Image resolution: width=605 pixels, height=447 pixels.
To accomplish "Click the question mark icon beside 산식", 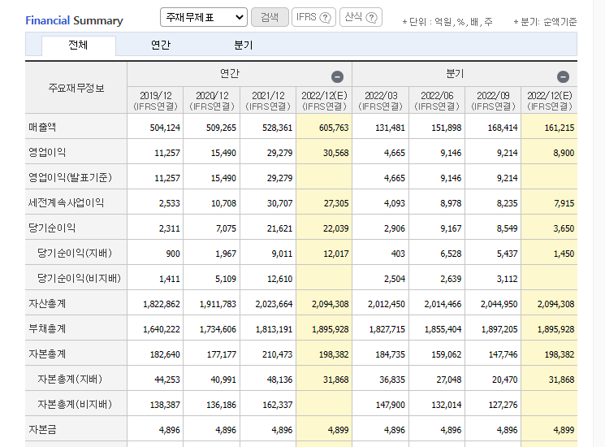I will (x=371, y=17).
